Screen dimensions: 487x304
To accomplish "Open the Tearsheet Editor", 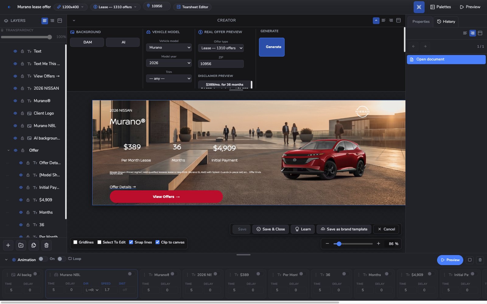I will pos(192,7).
